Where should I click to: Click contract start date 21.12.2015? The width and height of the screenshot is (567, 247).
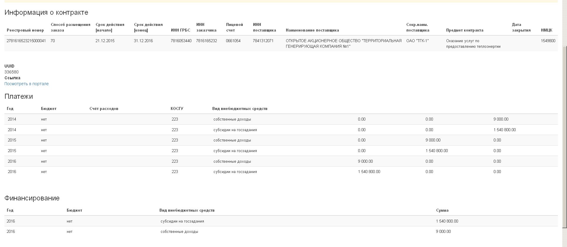coord(105,41)
